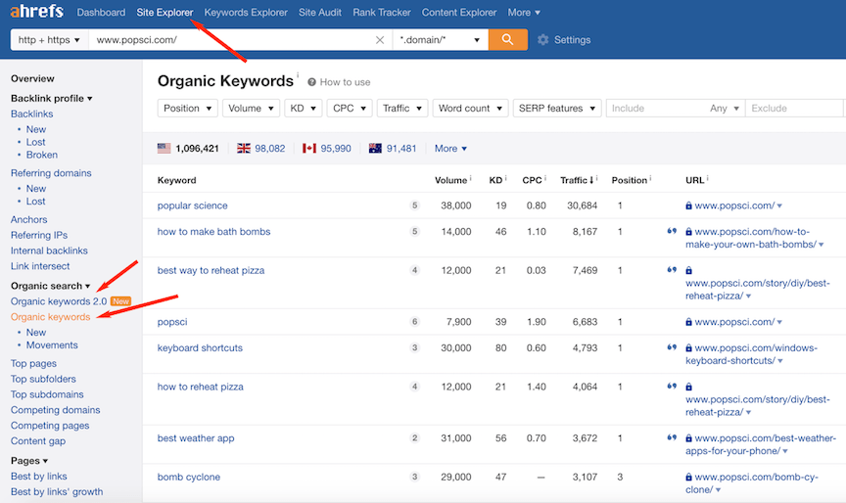Click the orange search magnifier button
The height and width of the screenshot is (503, 846).
click(x=507, y=40)
